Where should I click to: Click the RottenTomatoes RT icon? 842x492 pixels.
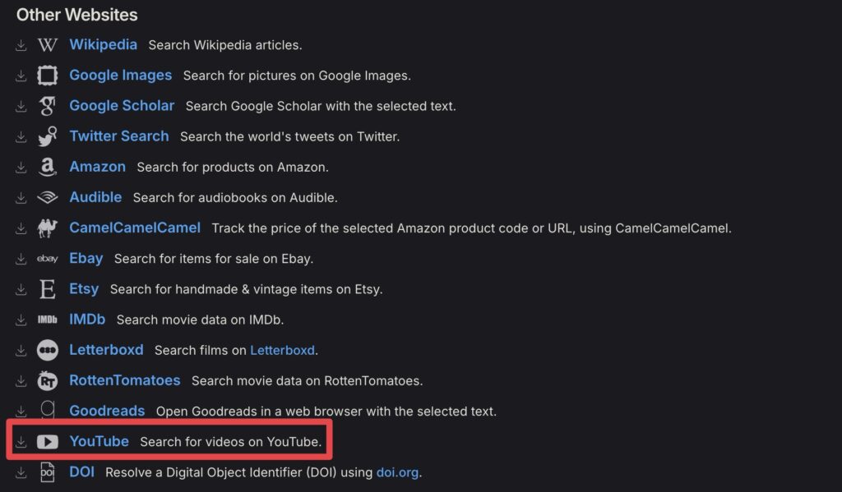click(x=48, y=380)
